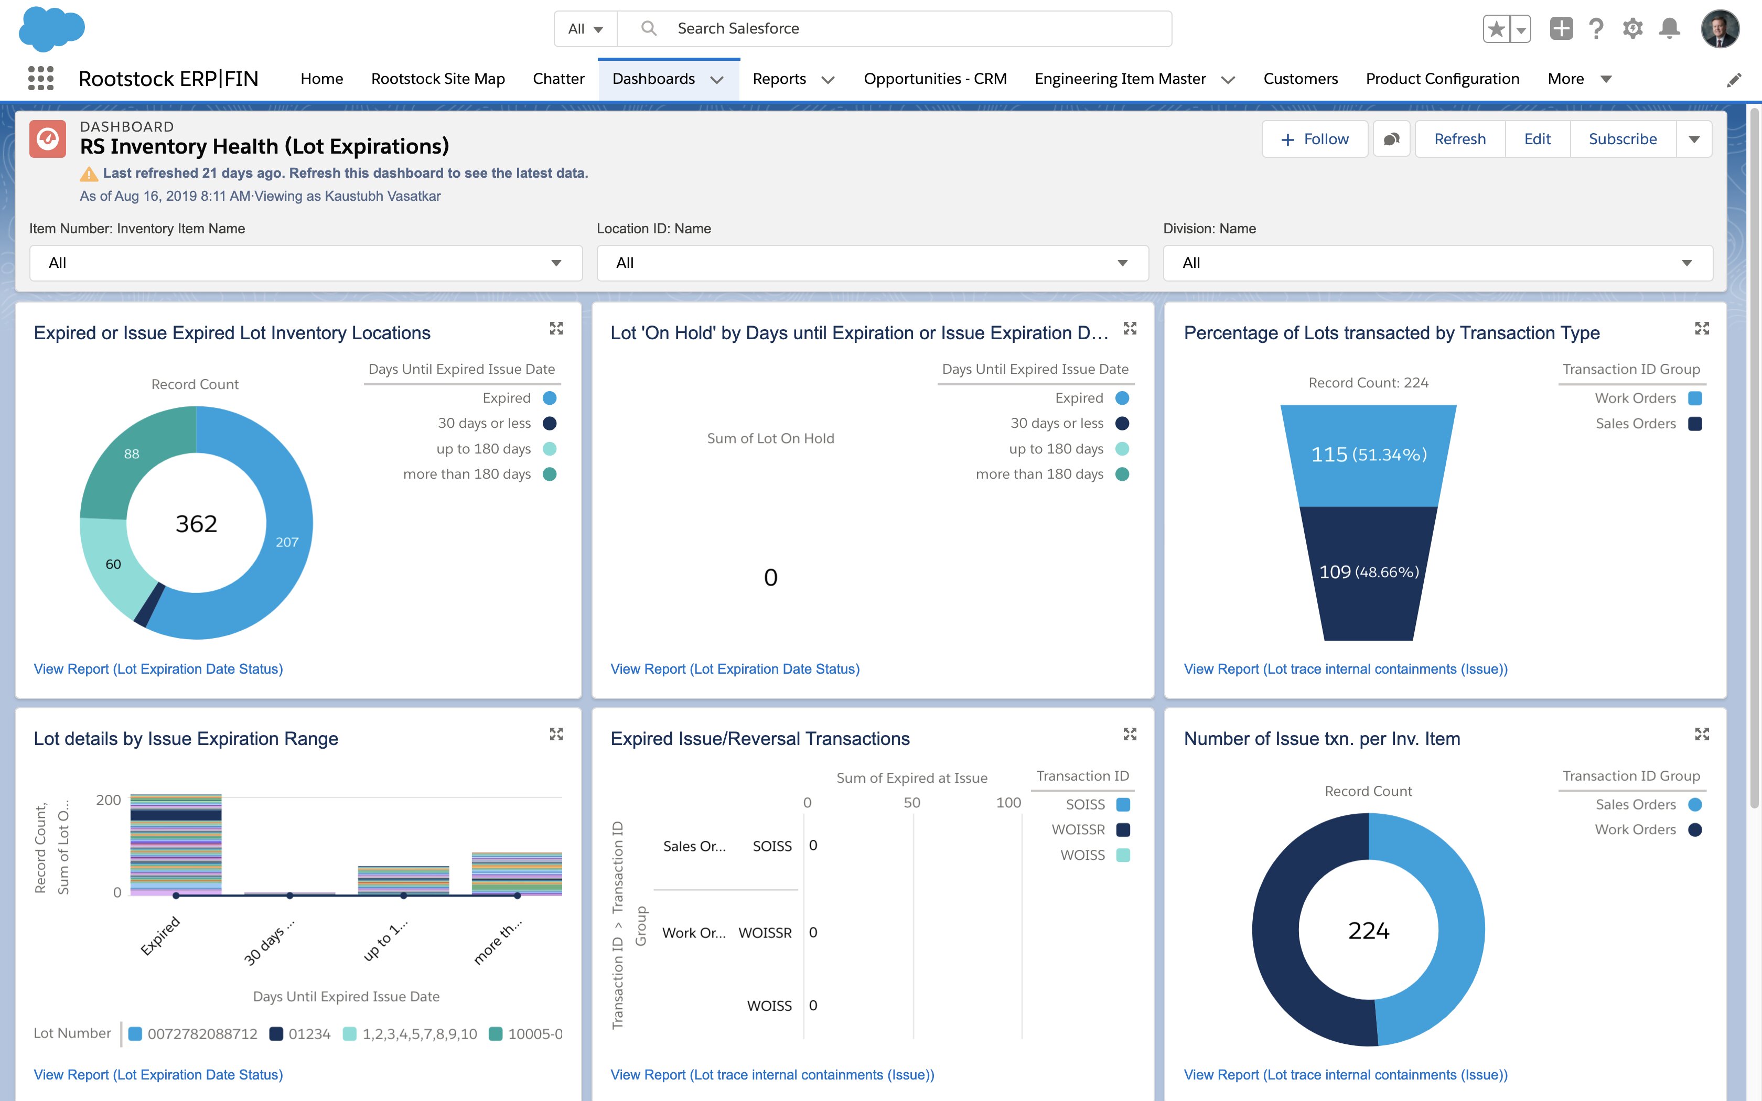The image size is (1762, 1101).
Task: Open the dashboard Chatter feed icon
Action: click(1391, 139)
